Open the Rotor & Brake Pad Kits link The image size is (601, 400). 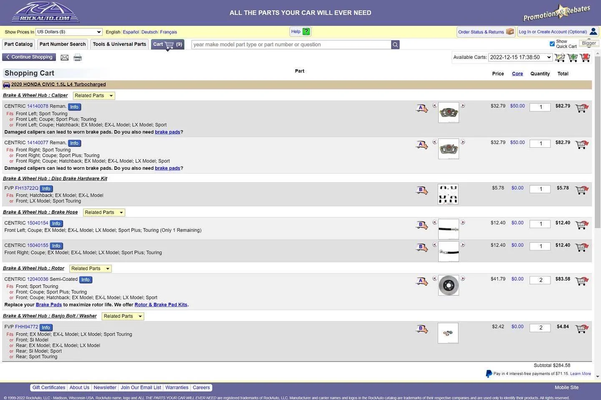[161, 305]
